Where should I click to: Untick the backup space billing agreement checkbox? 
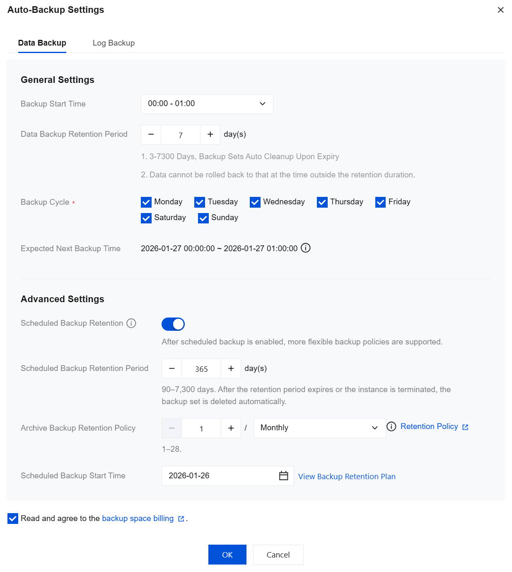13,519
